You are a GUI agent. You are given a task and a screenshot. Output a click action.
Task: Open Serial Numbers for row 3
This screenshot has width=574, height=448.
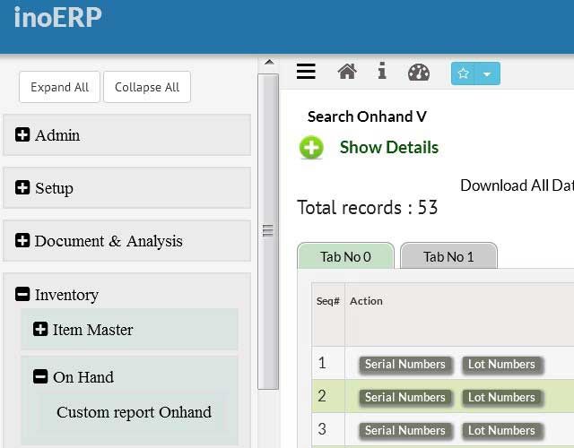click(405, 430)
